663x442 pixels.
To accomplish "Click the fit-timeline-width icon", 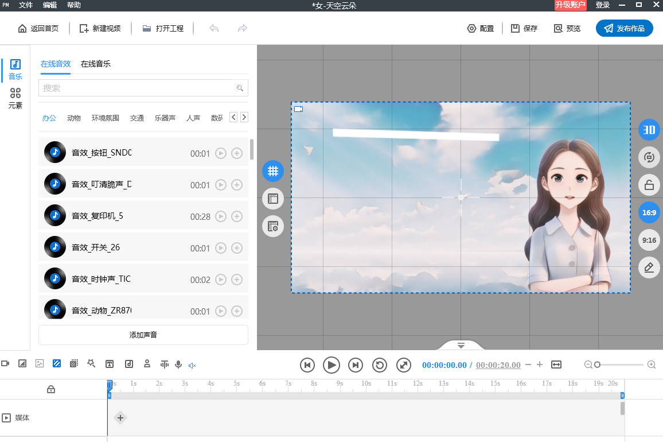I will pyautogui.click(x=556, y=365).
